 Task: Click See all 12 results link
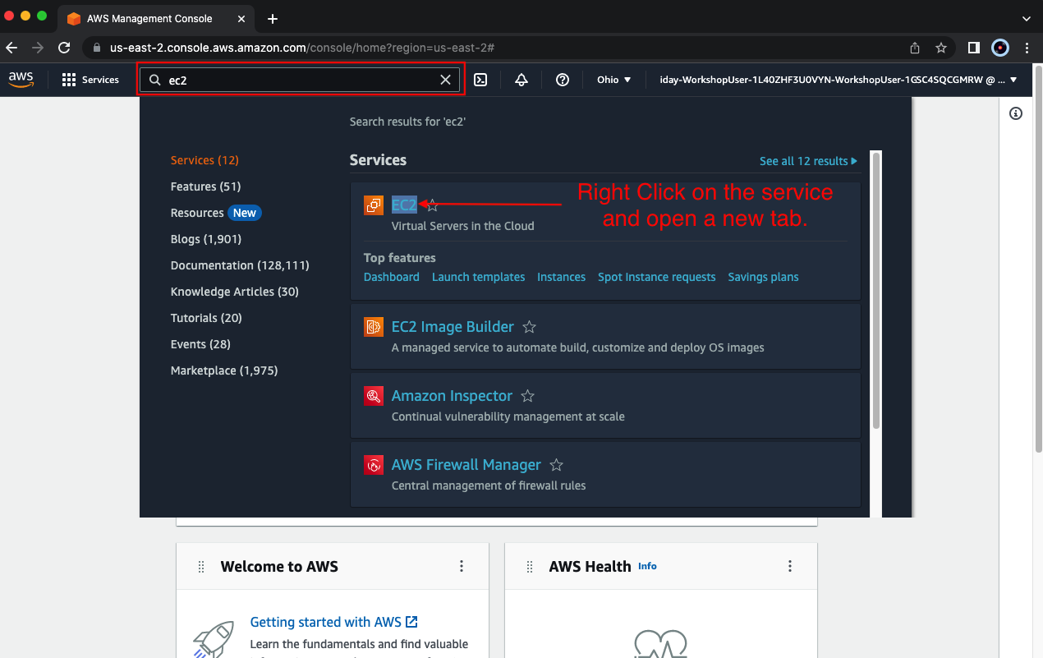point(808,161)
